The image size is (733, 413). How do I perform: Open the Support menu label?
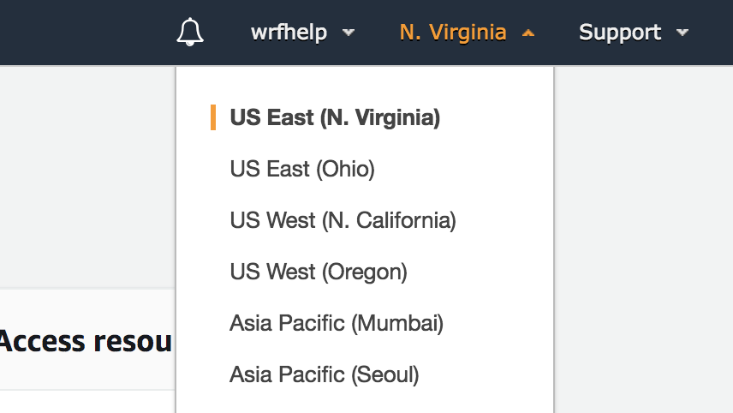(x=620, y=33)
